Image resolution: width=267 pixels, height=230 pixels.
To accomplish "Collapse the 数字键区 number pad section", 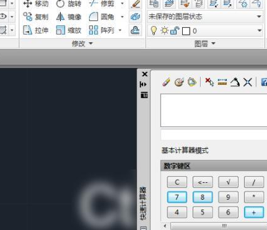I will [214, 166].
